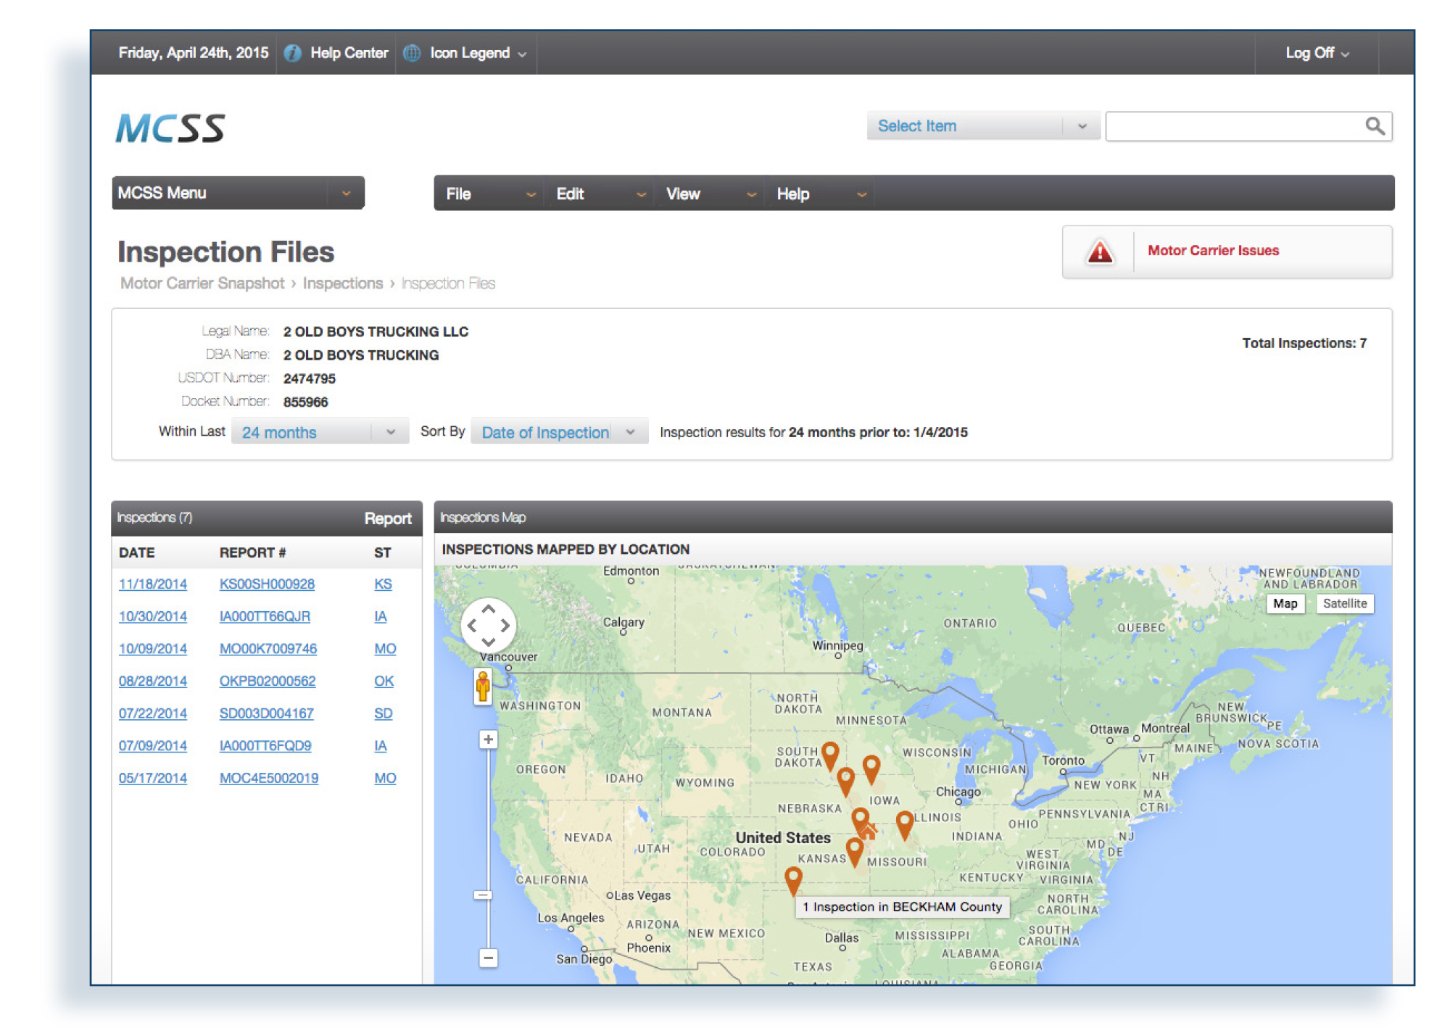Expand the MCSS Menu dropdown
Viewport: 1450px width, 1036px height.
[238, 193]
